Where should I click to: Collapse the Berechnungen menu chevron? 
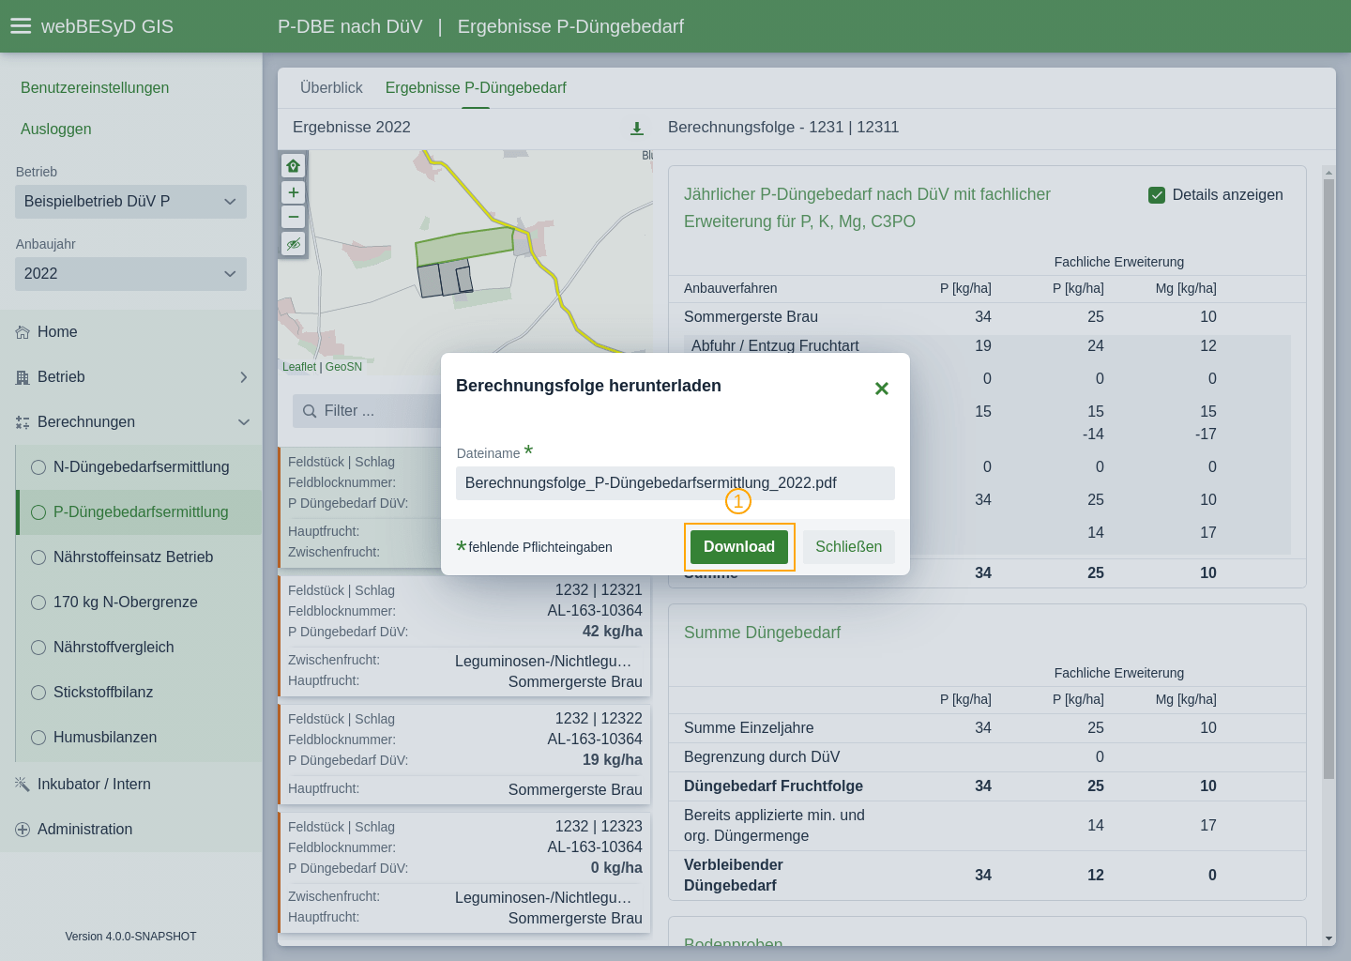(244, 422)
